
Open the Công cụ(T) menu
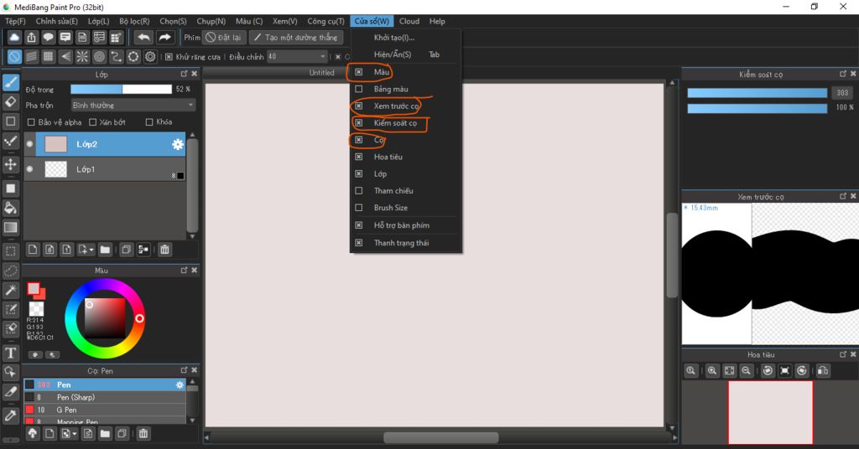326,21
